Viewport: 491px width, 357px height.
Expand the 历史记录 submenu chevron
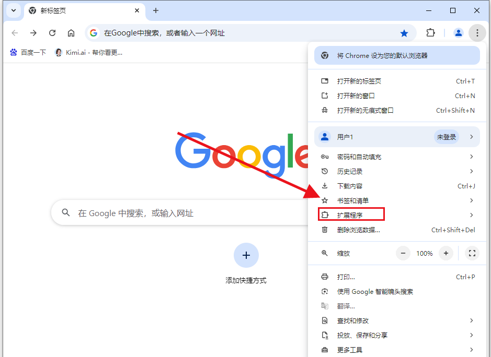click(x=471, y=171)
